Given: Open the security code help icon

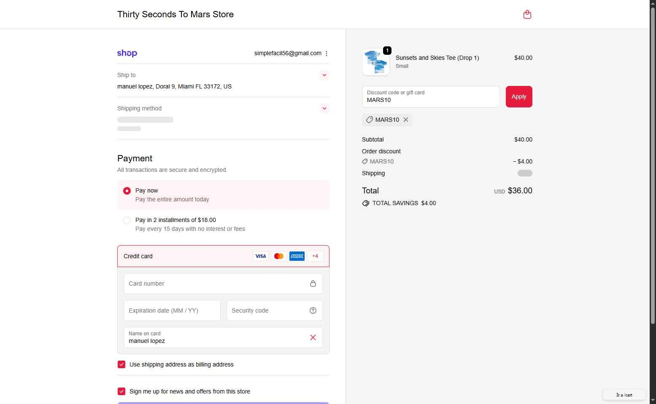Looking at the screenshot, I should coord(313,310).
